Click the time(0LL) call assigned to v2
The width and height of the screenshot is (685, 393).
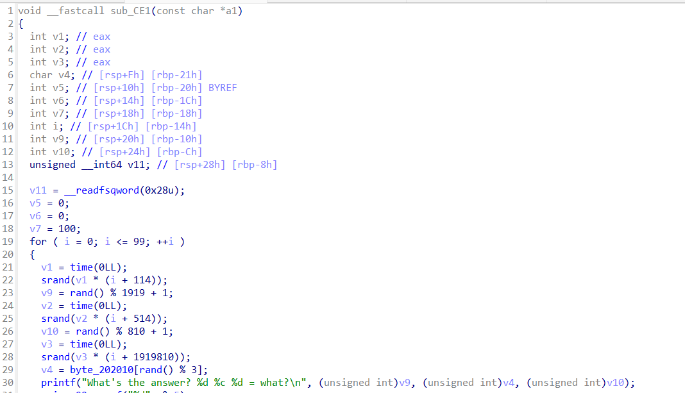click(x=98, y=306)
